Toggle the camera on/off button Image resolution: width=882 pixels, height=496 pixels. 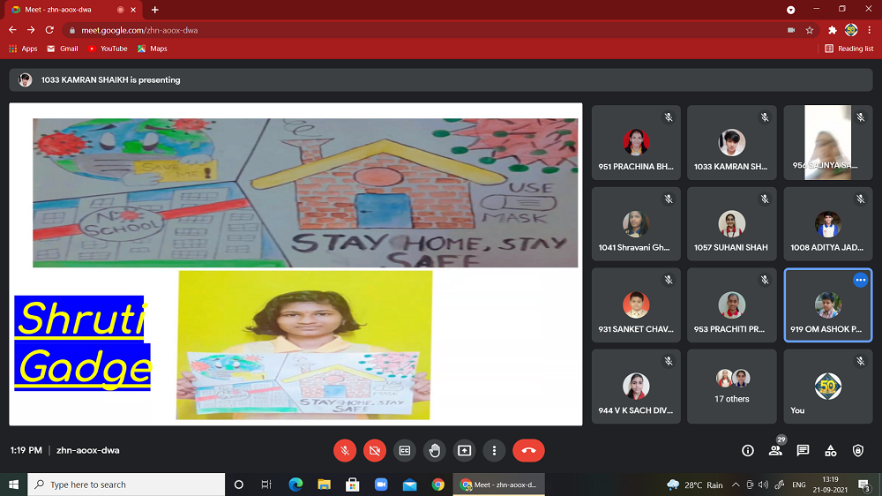[x=375, y=450]
